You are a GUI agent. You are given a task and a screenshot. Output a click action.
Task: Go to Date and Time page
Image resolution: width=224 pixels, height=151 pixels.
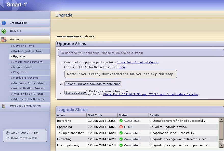pyautogui.click(x=30, y=46)
